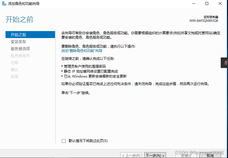Maximize the wizard window
The width and height of the screenshot is (228, 158).
[x=207, y=3]
